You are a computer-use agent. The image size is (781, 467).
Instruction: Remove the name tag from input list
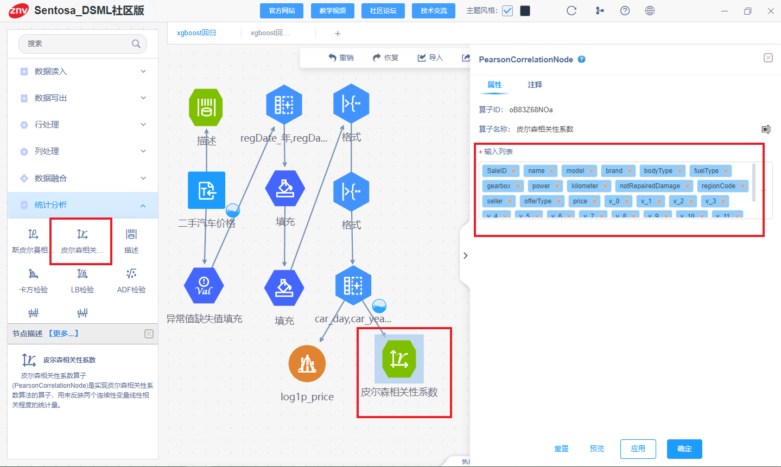click(551, 171)
